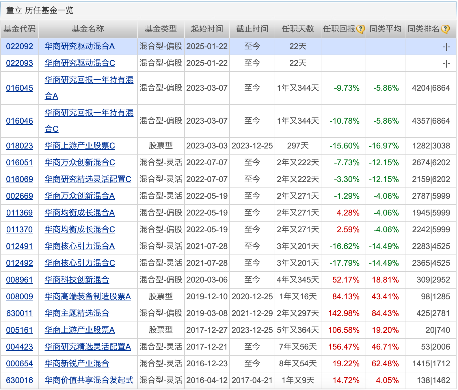Open fund code 022092 link
Image resolution: width=458 pixels, height=390 pixels.
click(19, 46)
